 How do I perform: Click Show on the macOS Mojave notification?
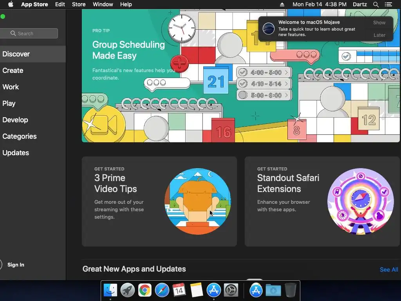[x=379, y=22]
